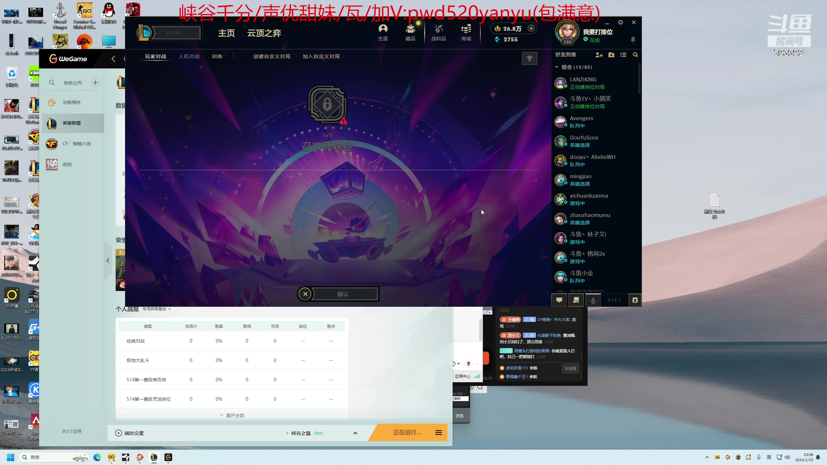Open the Edge browser from the taskbar

(97, 457)
